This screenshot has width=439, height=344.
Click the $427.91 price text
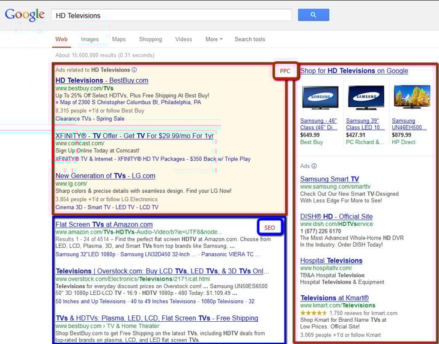(x=356, y=135)
